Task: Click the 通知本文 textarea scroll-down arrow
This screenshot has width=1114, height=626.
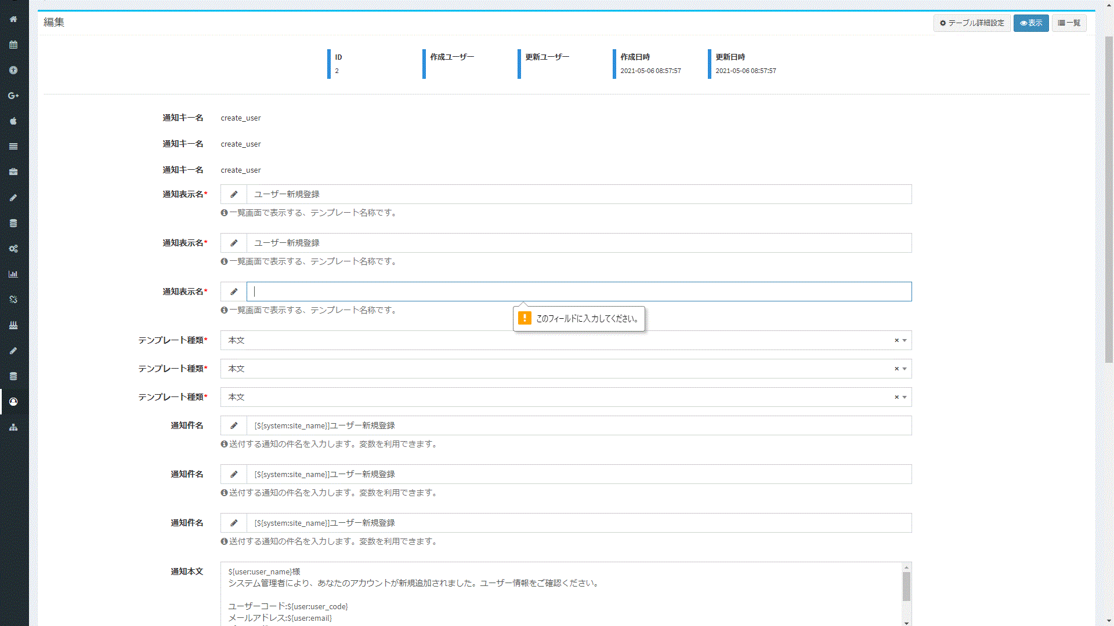Action: (x=906, y=623)
